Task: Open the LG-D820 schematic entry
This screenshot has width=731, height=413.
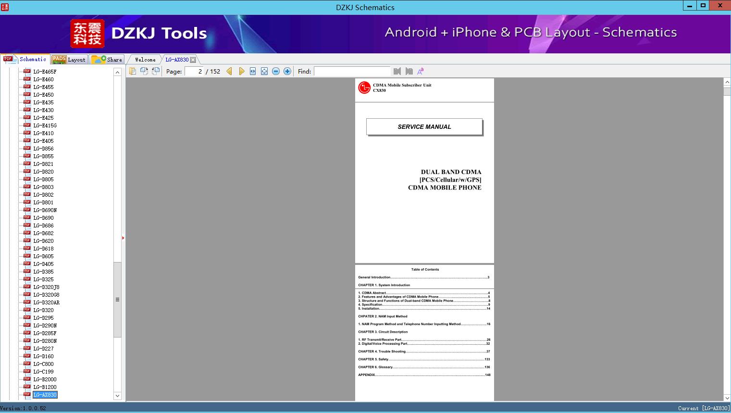Action: point(43,172)
